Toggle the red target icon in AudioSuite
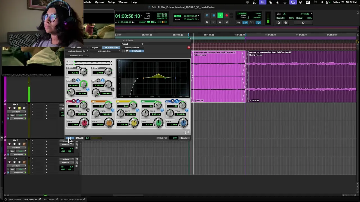The width and height of the screenshot is (360, 202). tap(188, 47)
